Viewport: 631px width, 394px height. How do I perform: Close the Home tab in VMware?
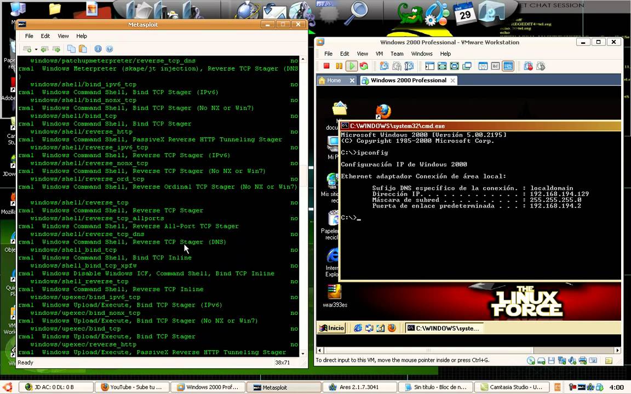tap(352, 80)
